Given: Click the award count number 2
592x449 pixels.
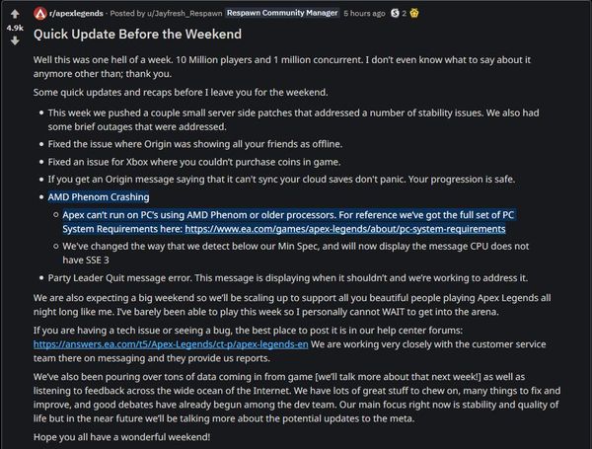Looking at the screenshot, I should coord(404,13).
